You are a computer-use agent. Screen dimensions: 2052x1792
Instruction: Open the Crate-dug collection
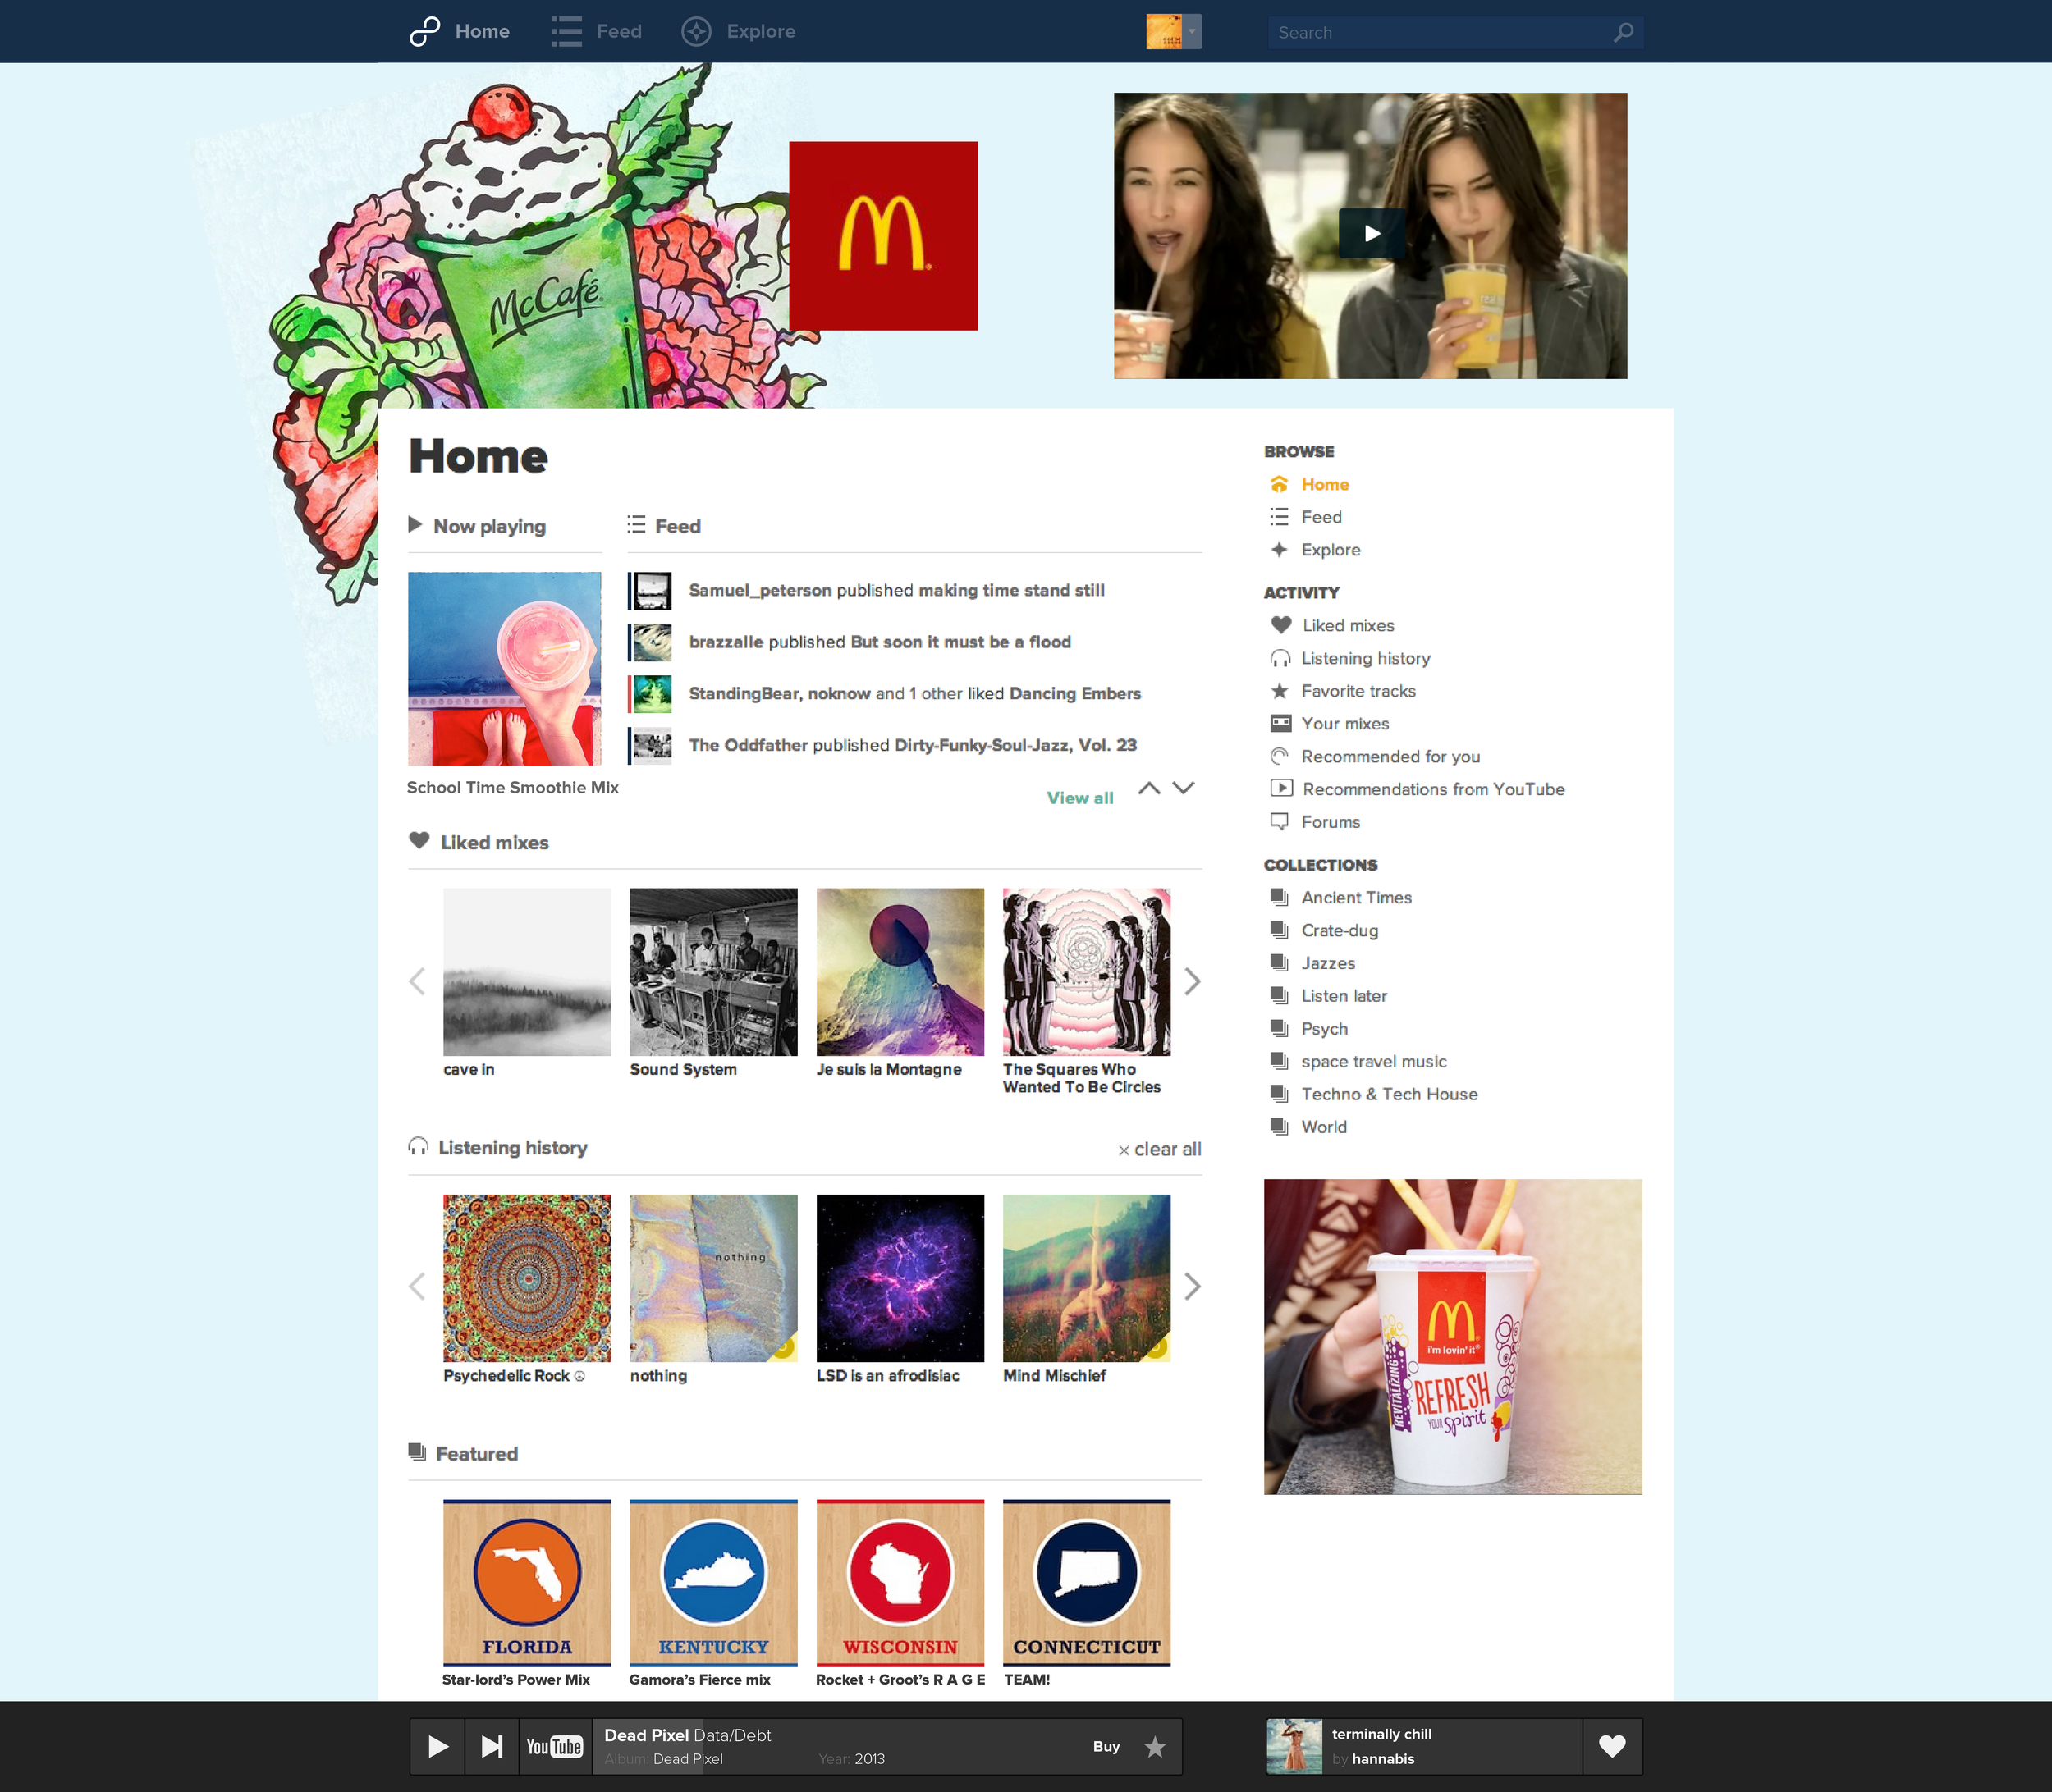(x=1340, y=931)
